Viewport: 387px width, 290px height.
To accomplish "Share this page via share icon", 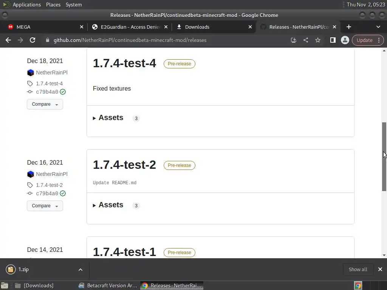I will click(x=305, y=40).
